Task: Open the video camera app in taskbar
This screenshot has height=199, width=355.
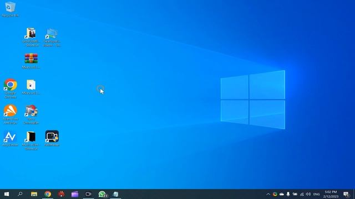Action: [88, 194]
